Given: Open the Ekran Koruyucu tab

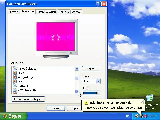Looking at the screenshot, I should 46,12.
